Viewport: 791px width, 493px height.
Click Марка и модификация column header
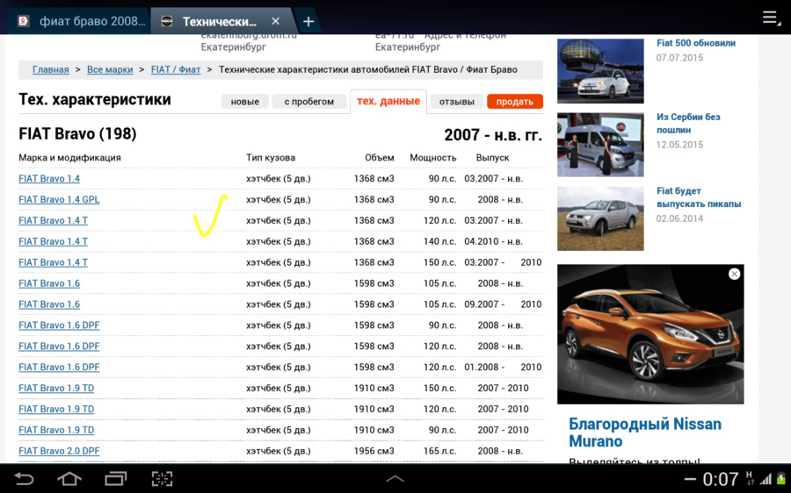(69, 158)
